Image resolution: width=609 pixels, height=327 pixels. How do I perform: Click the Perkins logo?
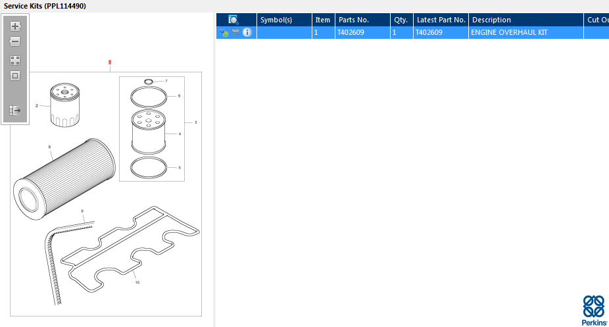click(x=595, y=311)
